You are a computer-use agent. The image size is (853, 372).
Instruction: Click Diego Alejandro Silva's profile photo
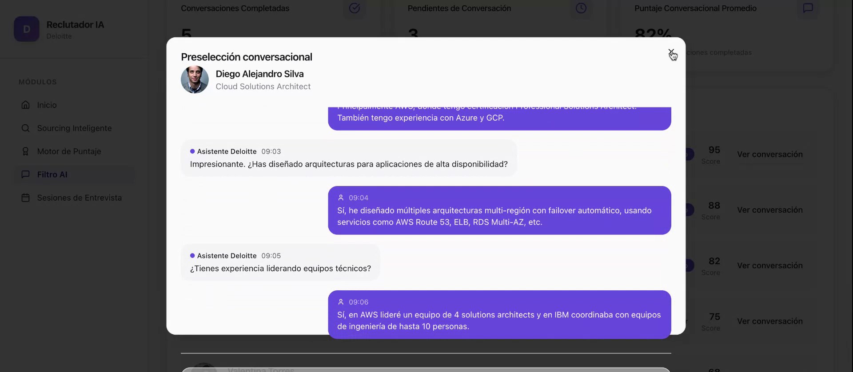[195, 79]
